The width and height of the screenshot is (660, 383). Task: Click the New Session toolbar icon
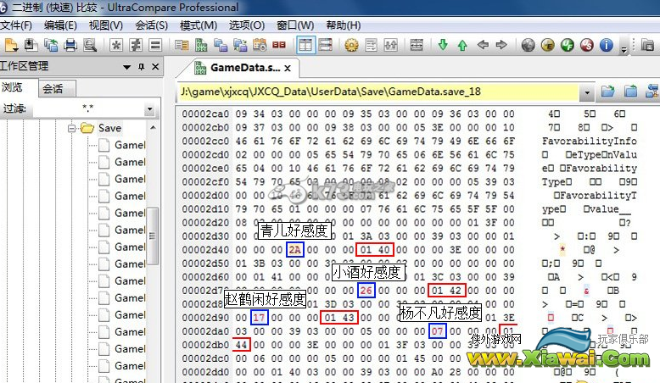point(11,45)
